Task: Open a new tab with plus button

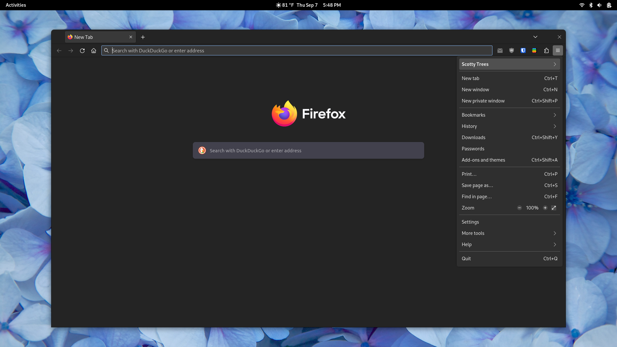Action: coord(143,37)
